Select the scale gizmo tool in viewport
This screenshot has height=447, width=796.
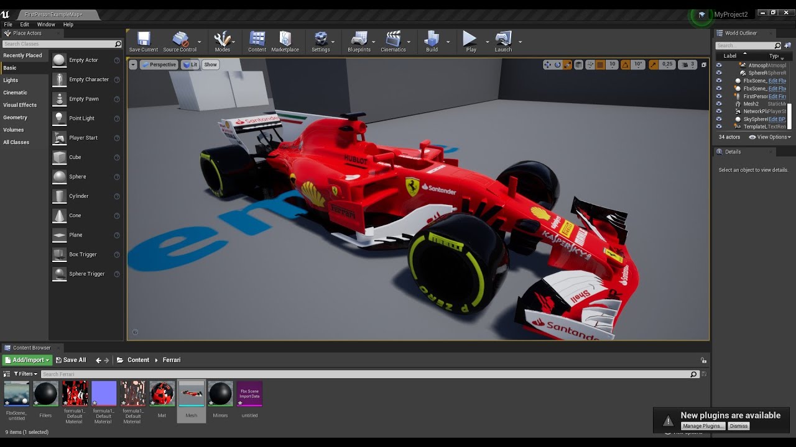[568, 65]
